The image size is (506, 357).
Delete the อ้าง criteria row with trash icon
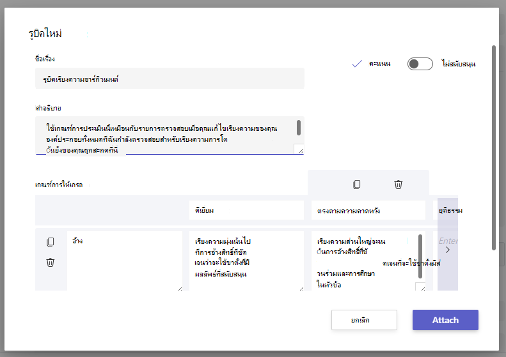pyautogui.click(x=51, y=262)
